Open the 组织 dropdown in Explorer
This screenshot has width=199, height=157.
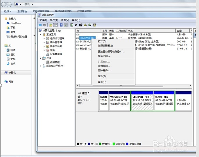pos(8,11)
